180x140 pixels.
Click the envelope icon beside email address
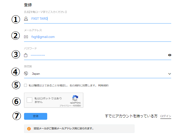tap(26, 37)
